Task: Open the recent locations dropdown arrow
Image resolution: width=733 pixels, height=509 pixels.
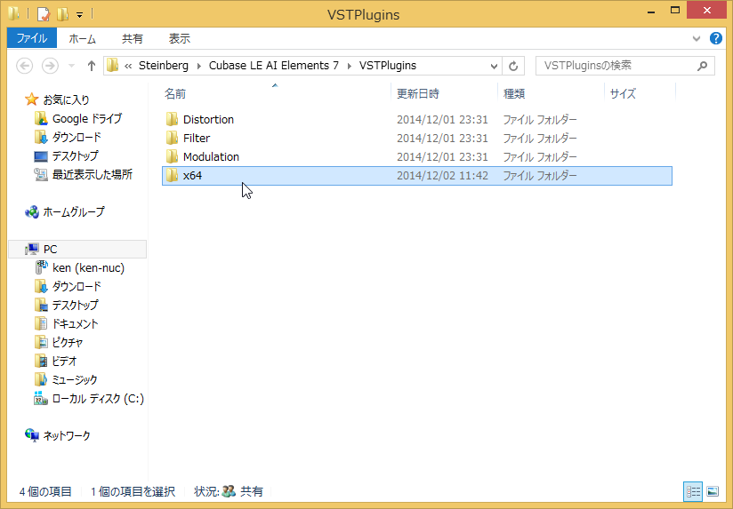Action: coord(71,66)
